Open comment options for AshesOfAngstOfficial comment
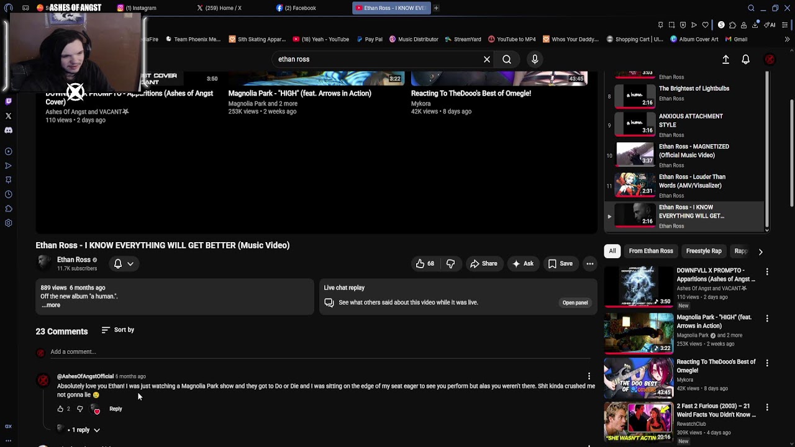795x447 pixels. [589, 376]
